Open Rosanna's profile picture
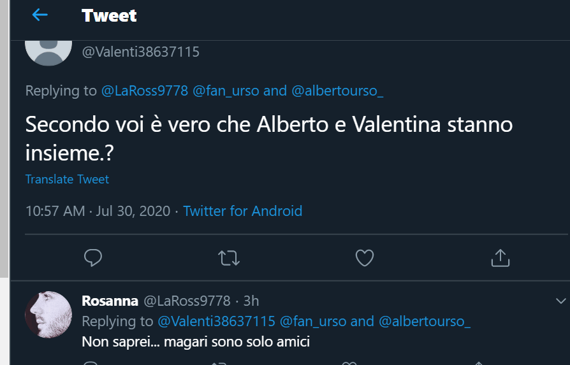570x365 pixels. [x=48, y=315]
